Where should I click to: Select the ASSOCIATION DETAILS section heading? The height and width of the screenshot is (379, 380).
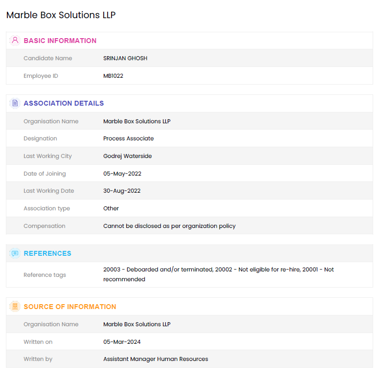pos(64,103)
